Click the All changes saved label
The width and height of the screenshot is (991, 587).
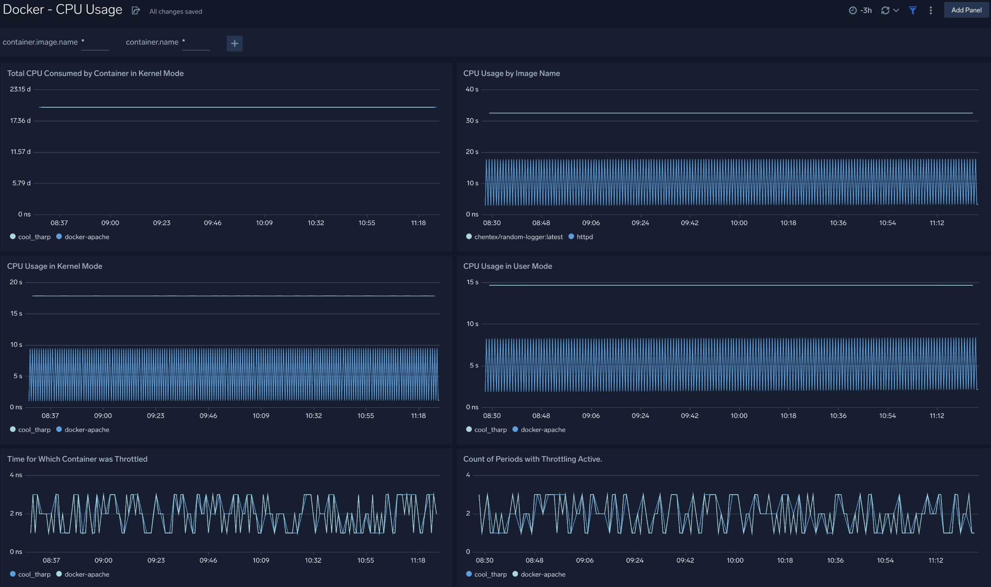point(175,11)
